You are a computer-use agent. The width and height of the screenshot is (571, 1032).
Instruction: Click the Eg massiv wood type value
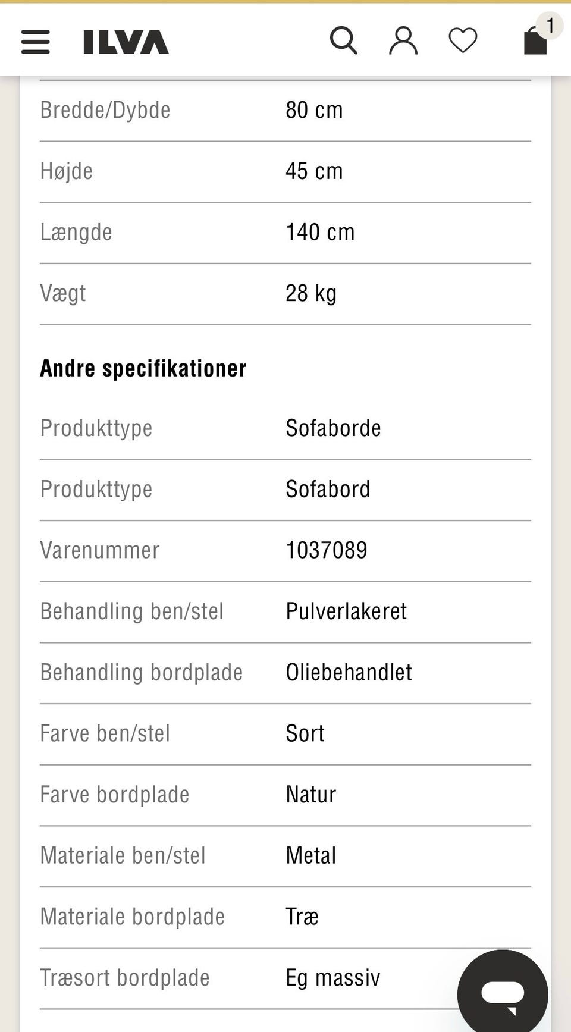point(332,978)
